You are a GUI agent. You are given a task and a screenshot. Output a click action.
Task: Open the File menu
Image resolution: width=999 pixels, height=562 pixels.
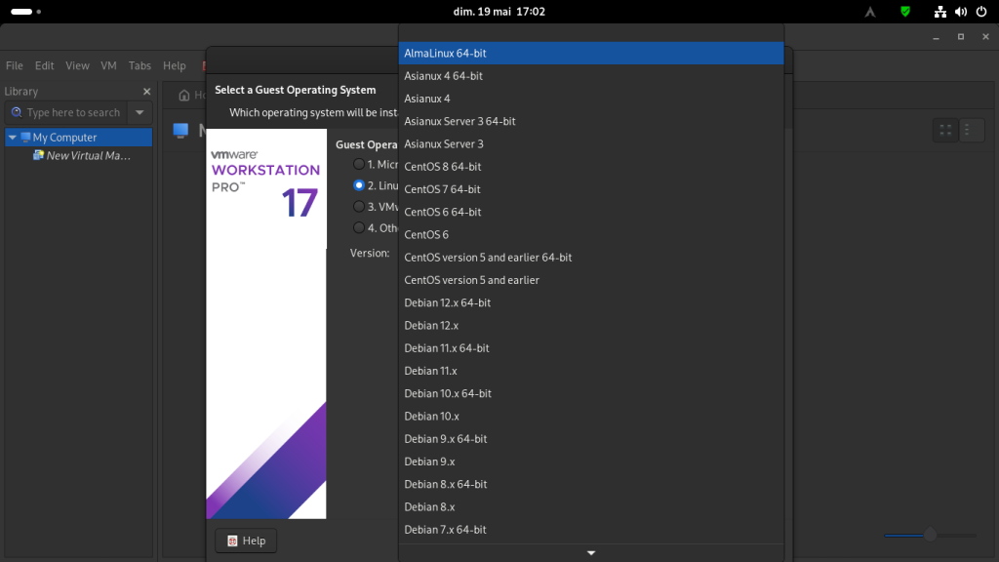point(14,65)
